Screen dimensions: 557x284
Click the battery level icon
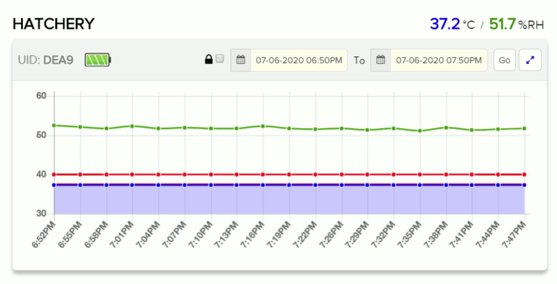coord(98,60)
